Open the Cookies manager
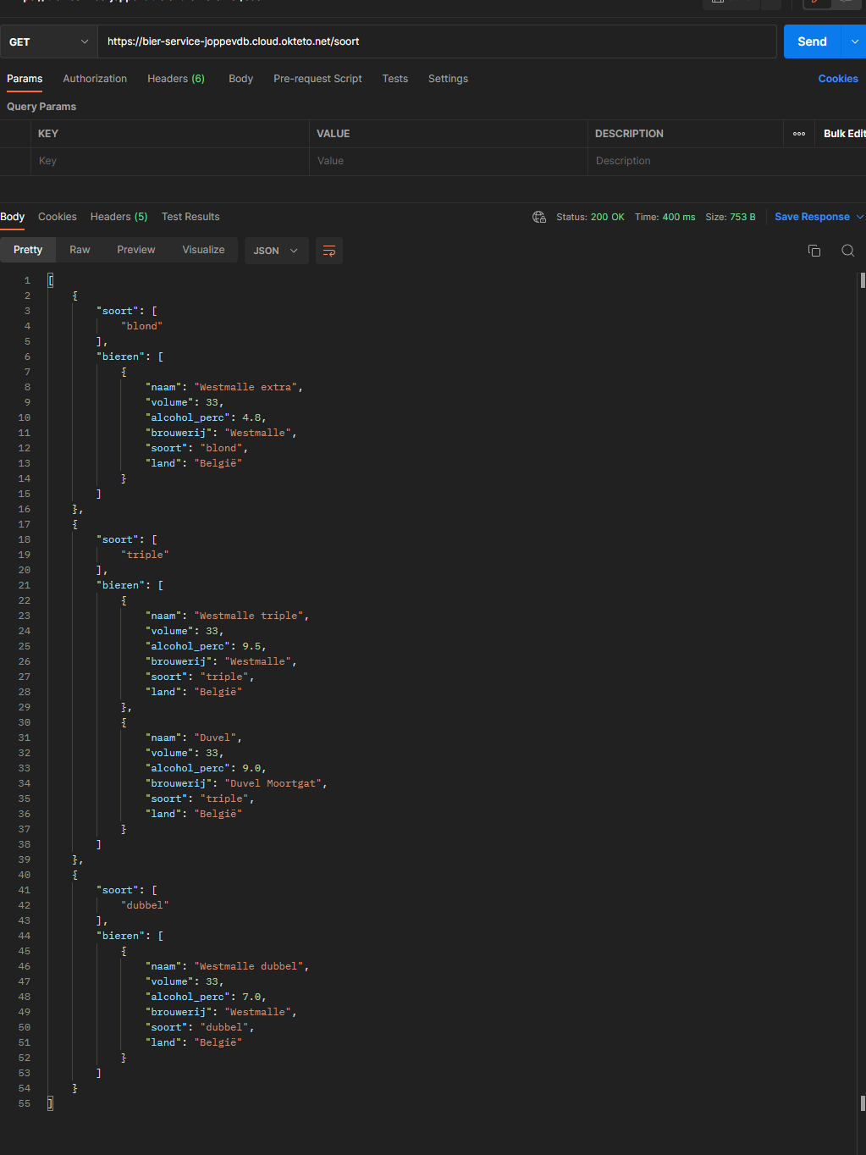The height and width of the screenshot is (1155, 866). 837,78
